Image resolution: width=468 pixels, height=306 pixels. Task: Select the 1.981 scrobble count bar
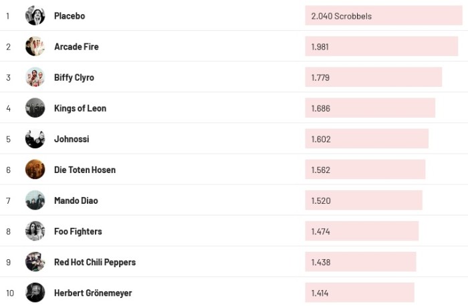click(381, 46)
